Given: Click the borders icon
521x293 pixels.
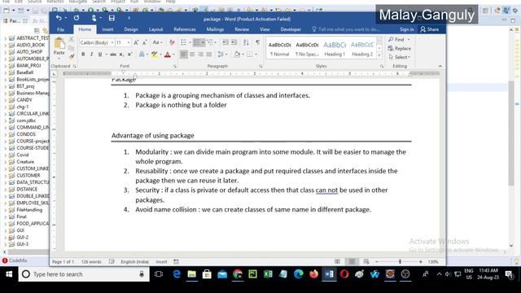Looking at the screenshot, I should [250, 55].
